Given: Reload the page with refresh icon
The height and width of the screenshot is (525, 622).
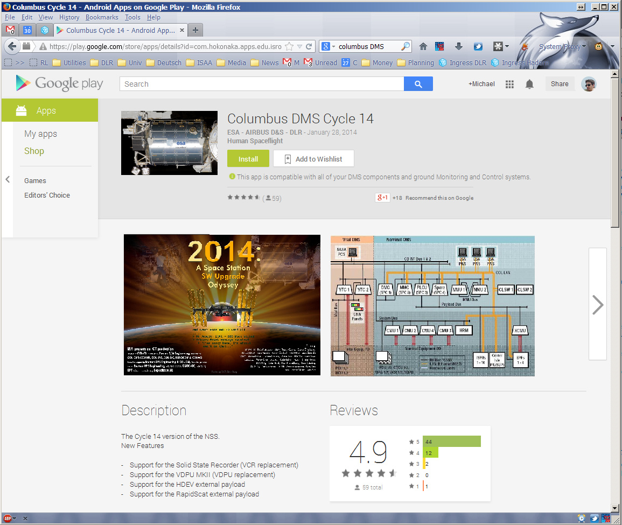Looking at the screenshot, I should [309, 46].
